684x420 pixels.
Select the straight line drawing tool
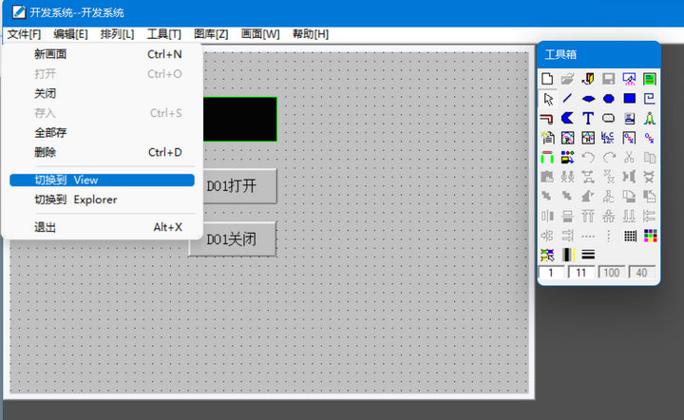pyautogui.click(x=567, y=99)
